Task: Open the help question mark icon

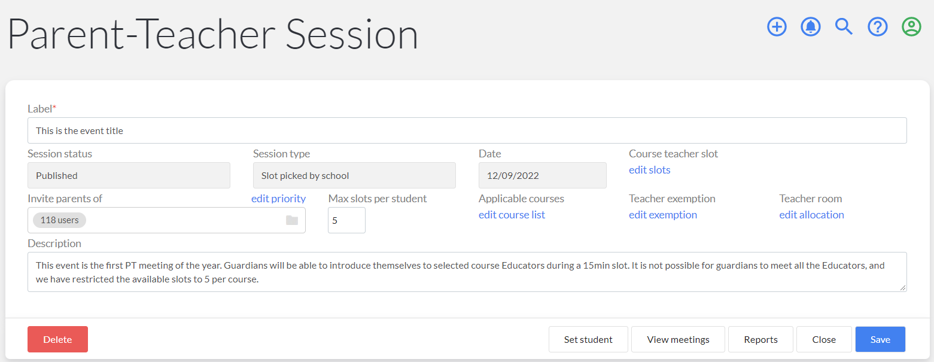Action: coord(877,26)
